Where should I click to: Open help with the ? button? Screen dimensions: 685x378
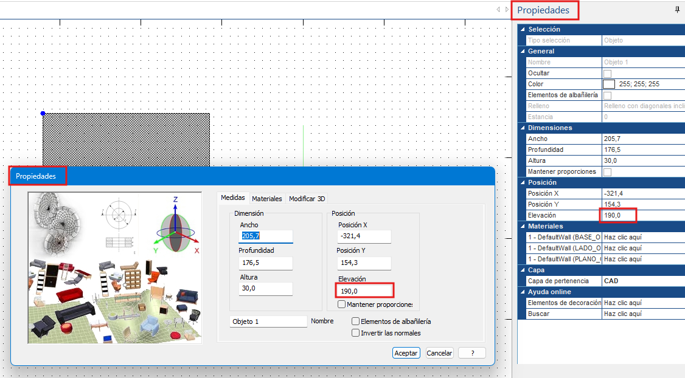(x=472, y=353)
